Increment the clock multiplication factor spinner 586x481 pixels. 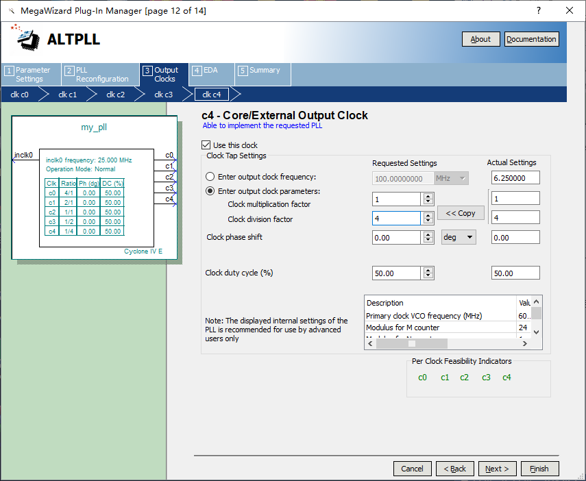(428, 196)
